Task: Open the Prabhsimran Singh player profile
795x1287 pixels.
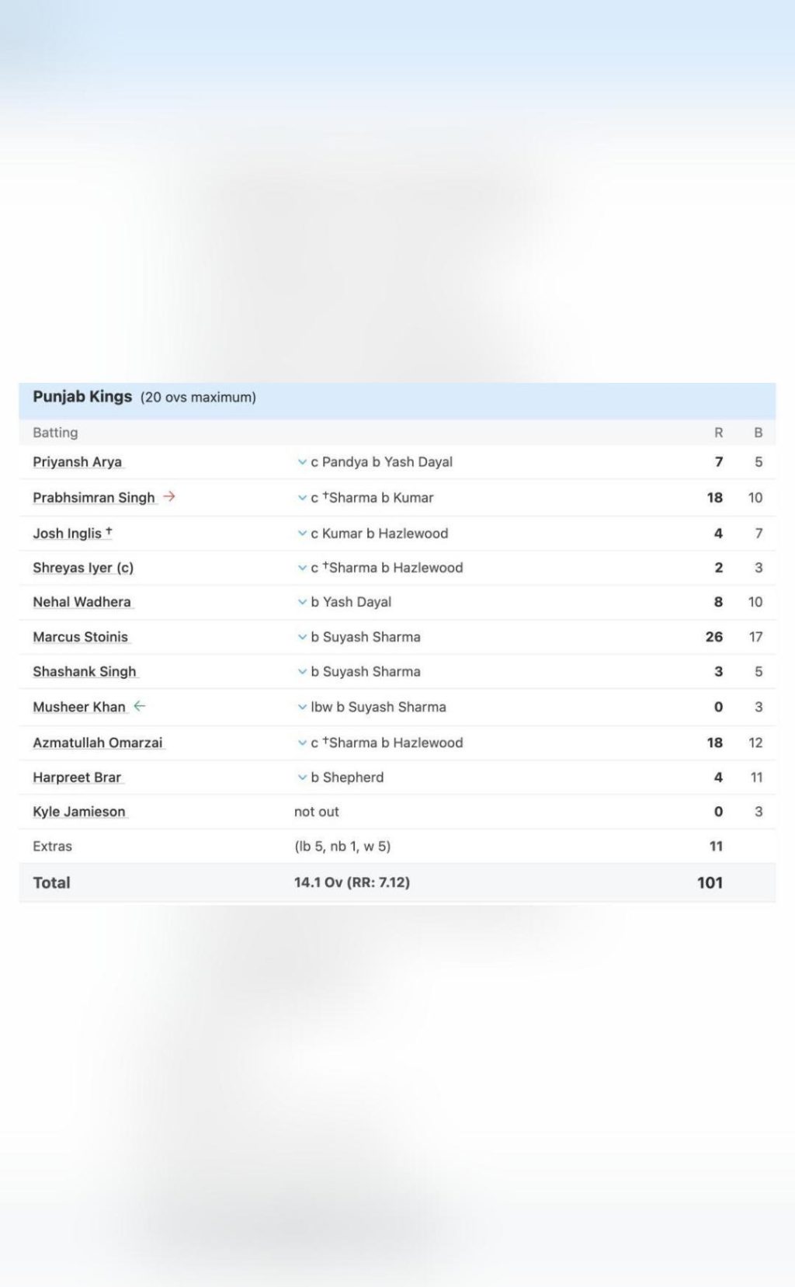Action: point(94,498)
